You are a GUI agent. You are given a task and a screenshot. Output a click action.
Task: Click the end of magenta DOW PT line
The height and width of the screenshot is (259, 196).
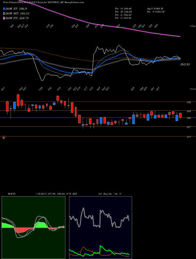(180, 36)
